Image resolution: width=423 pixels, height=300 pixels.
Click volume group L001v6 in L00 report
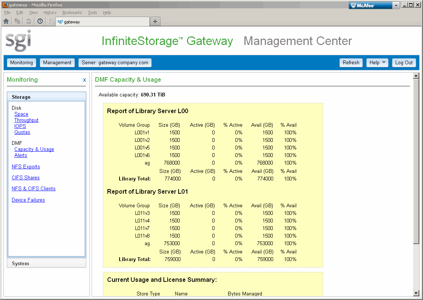(142, 155)
